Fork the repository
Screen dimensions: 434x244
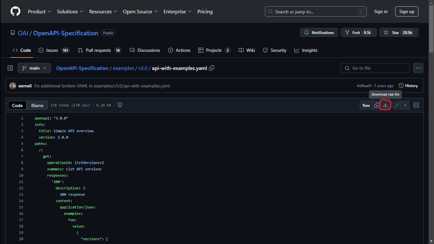coord(358,32)
